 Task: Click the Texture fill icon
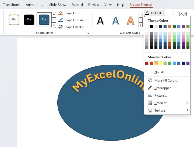(x=150, y=110)
